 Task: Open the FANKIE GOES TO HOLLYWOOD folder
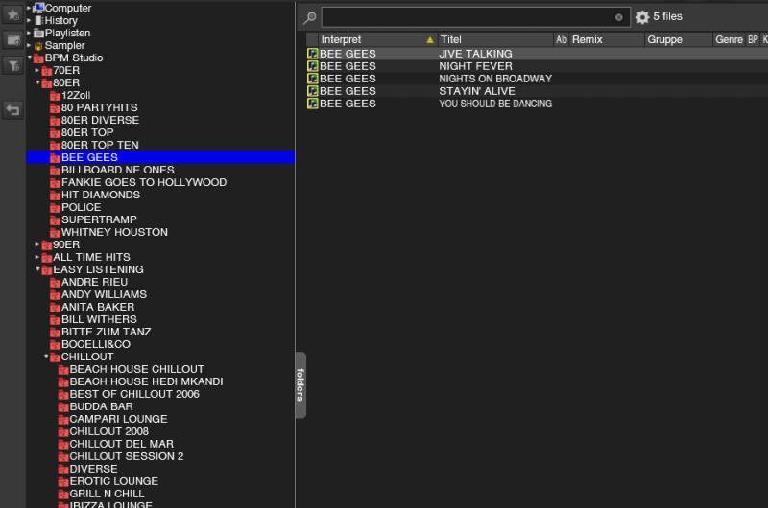pyautogui.click(x=144, y=182)
